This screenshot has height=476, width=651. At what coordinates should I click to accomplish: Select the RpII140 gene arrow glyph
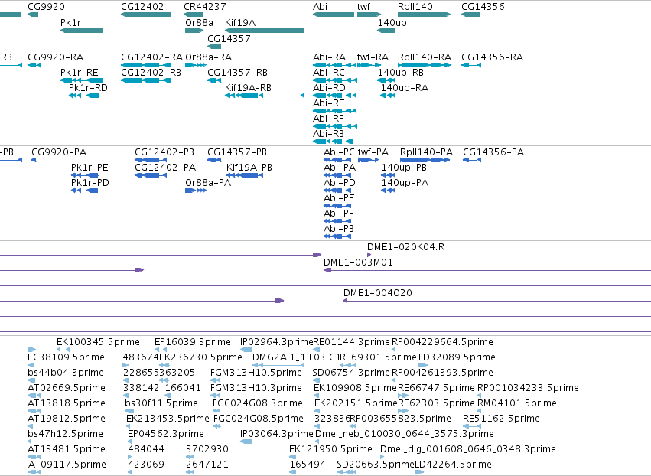pyautogui.click(x=424, y=15)
